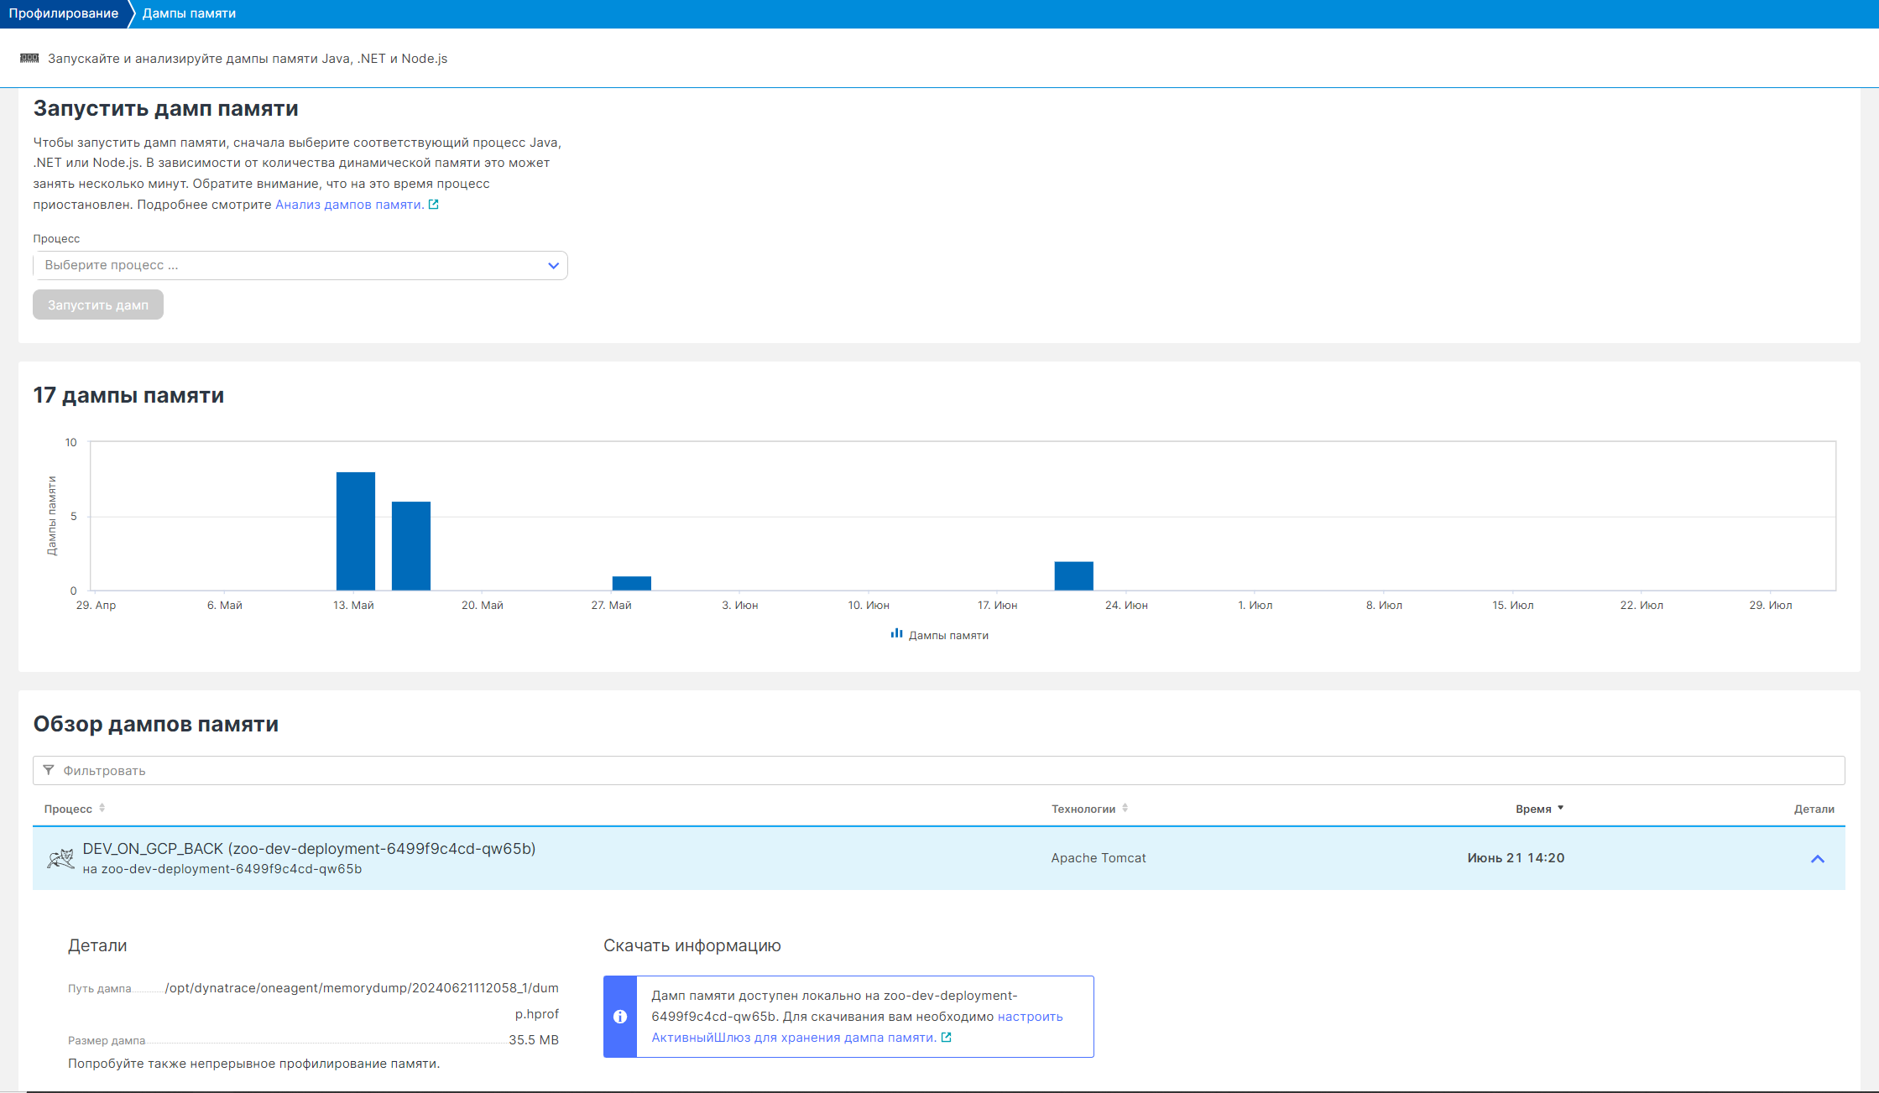Open the Выберите процесс dropdown
The width and height of the screenshot is (1879, 1093).
click(x=300, y=265)
